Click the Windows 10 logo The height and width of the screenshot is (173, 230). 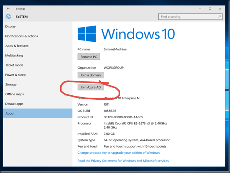tap(126, 34)
